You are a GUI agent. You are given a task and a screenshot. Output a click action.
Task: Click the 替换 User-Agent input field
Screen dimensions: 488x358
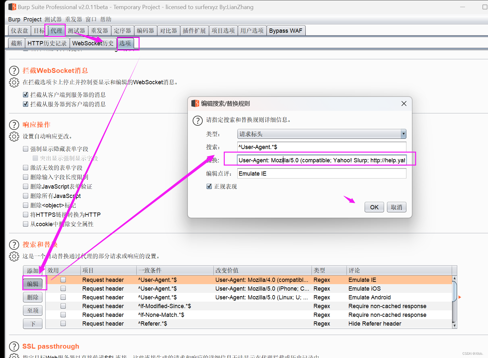(322, 160)
